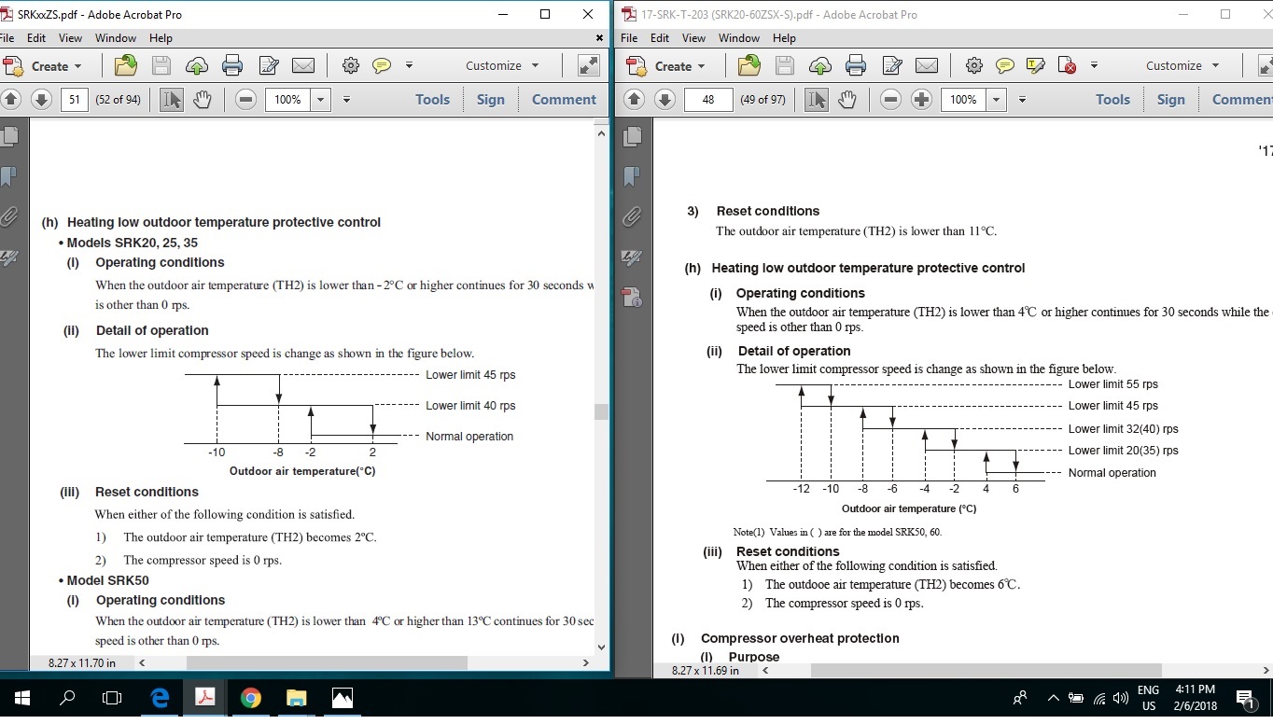Image resolution: width=1273 pixels, height=724 pixels.
Task: Open Tools pane in 17-SRK-T-203 window
Action: (1112, 99)
